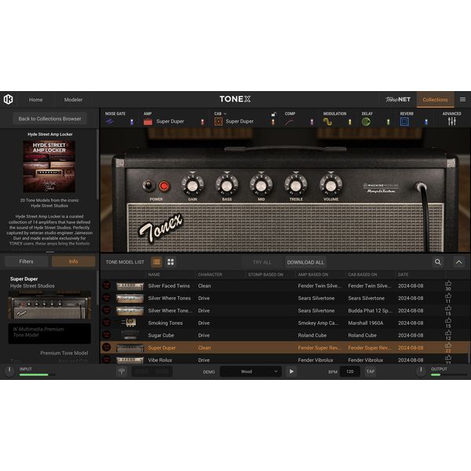Switch to Info tab in sidebar
This screenshot has height=471, width=471.
pyautogui.click(x=73, y=261)
